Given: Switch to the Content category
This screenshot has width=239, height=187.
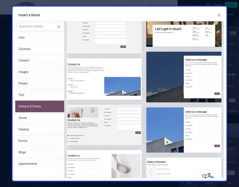Looking at the screenshot, I should [x=39, y=61].
